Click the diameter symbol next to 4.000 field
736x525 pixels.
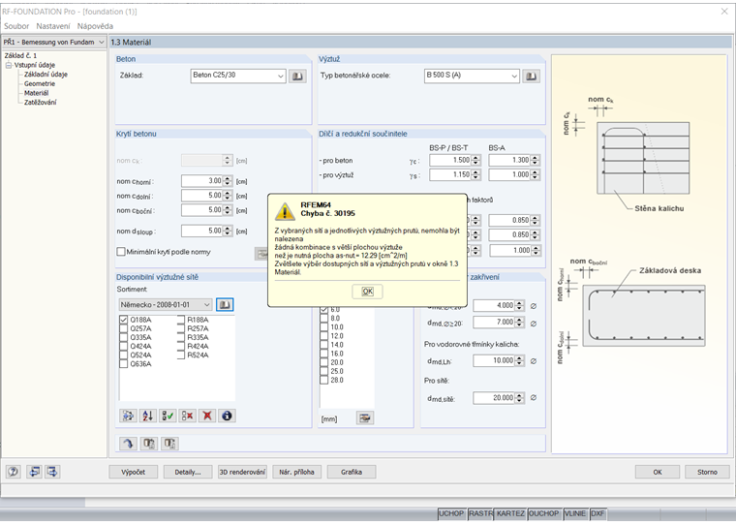(534, 306)
